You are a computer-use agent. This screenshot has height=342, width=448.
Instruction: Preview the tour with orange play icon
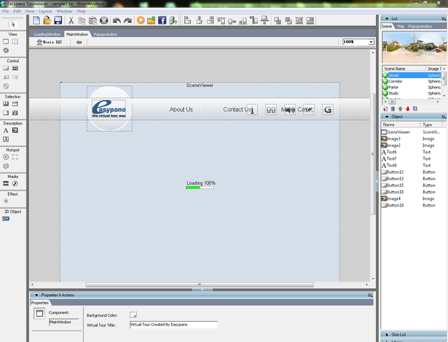(141, 20)
